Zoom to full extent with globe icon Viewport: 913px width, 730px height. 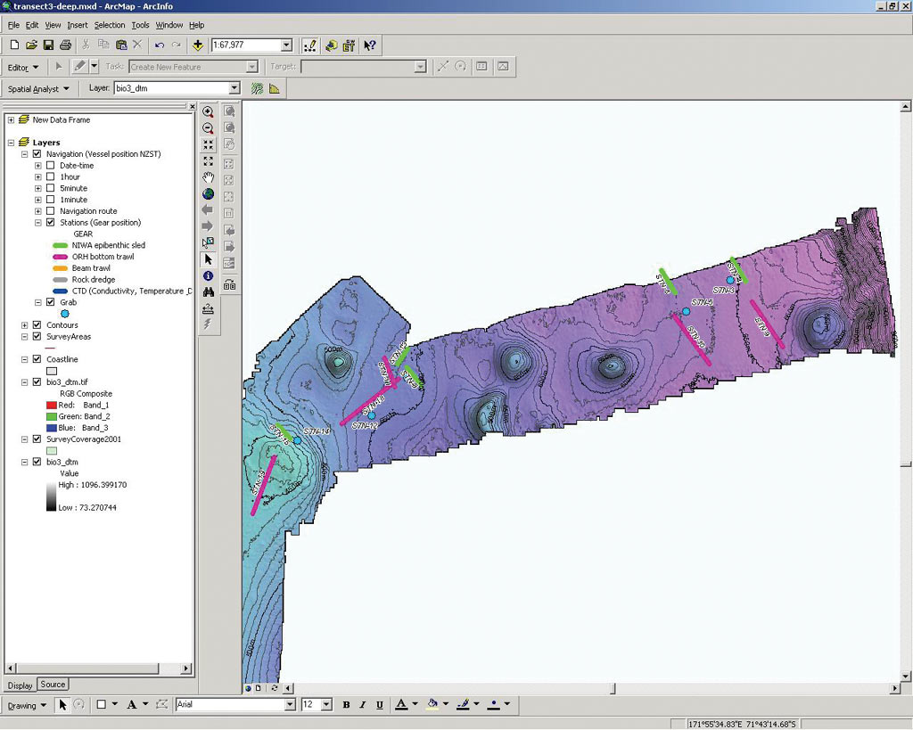pos(208,193)
